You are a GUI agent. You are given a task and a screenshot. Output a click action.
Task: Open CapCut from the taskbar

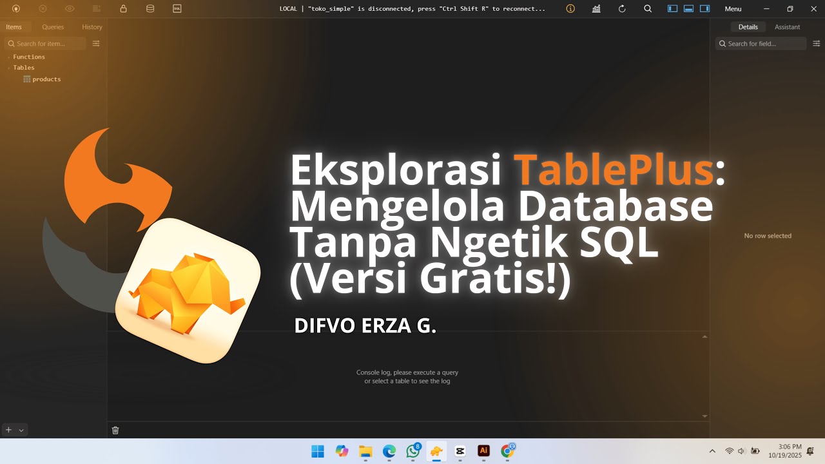tap(460, 451)
